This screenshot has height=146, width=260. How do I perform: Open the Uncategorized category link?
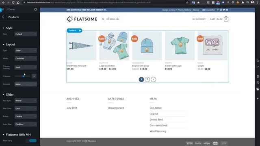116,108
